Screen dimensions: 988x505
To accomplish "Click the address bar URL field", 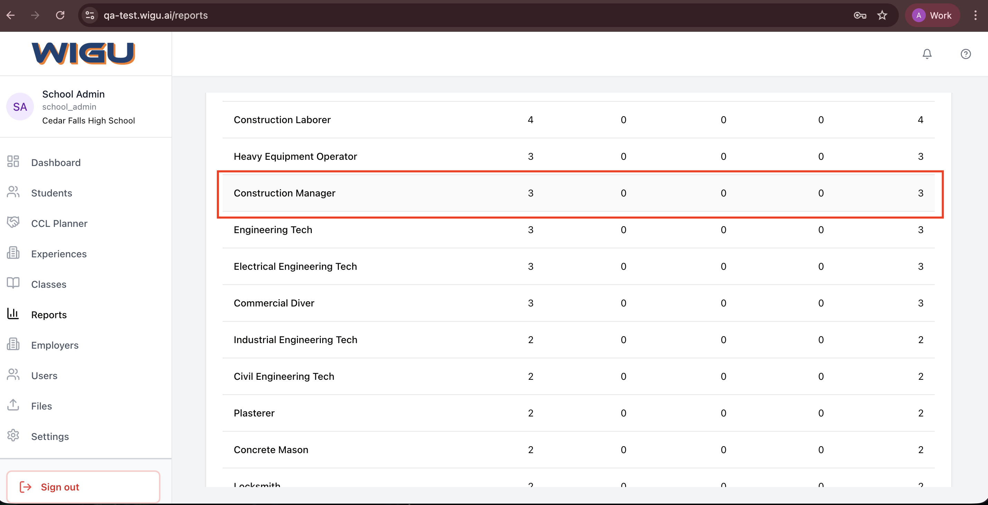I will point(460,15).
